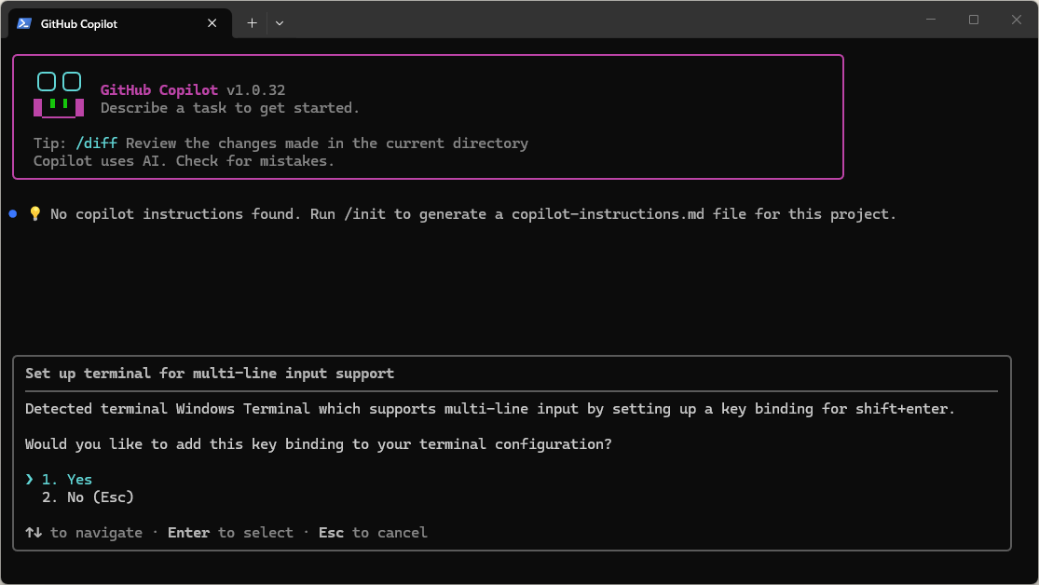
Task: Click the up-down navigate arrows hint
Action: 34,533
